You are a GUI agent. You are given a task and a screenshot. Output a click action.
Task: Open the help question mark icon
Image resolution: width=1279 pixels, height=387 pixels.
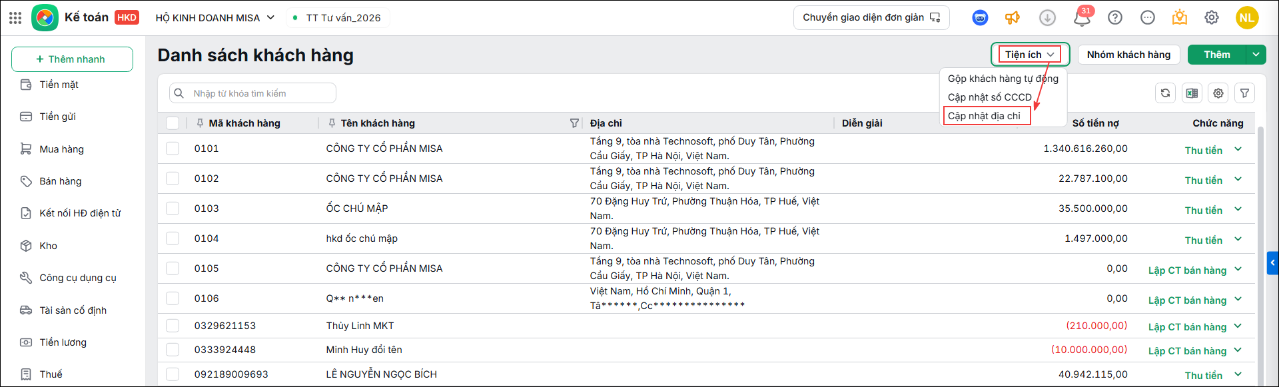pos(1115,18)
